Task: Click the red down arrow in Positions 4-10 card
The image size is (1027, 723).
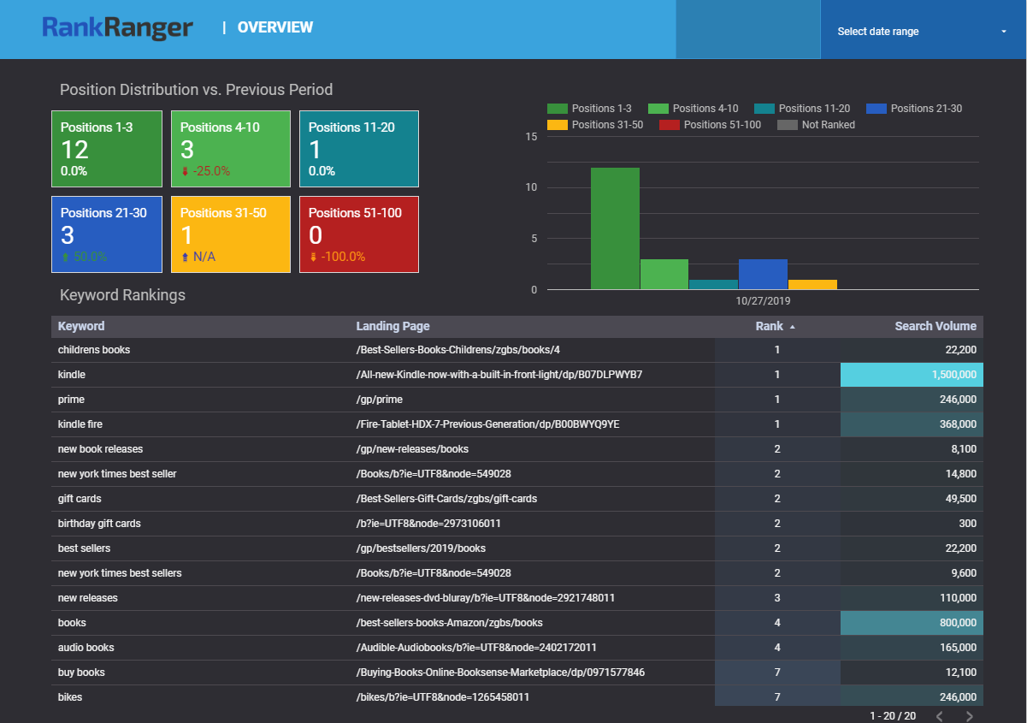Action: 185,171
